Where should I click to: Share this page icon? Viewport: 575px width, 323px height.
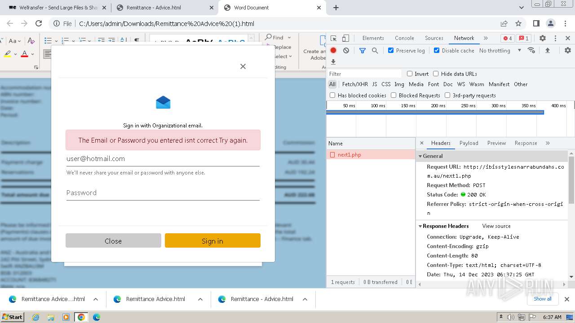504,24
